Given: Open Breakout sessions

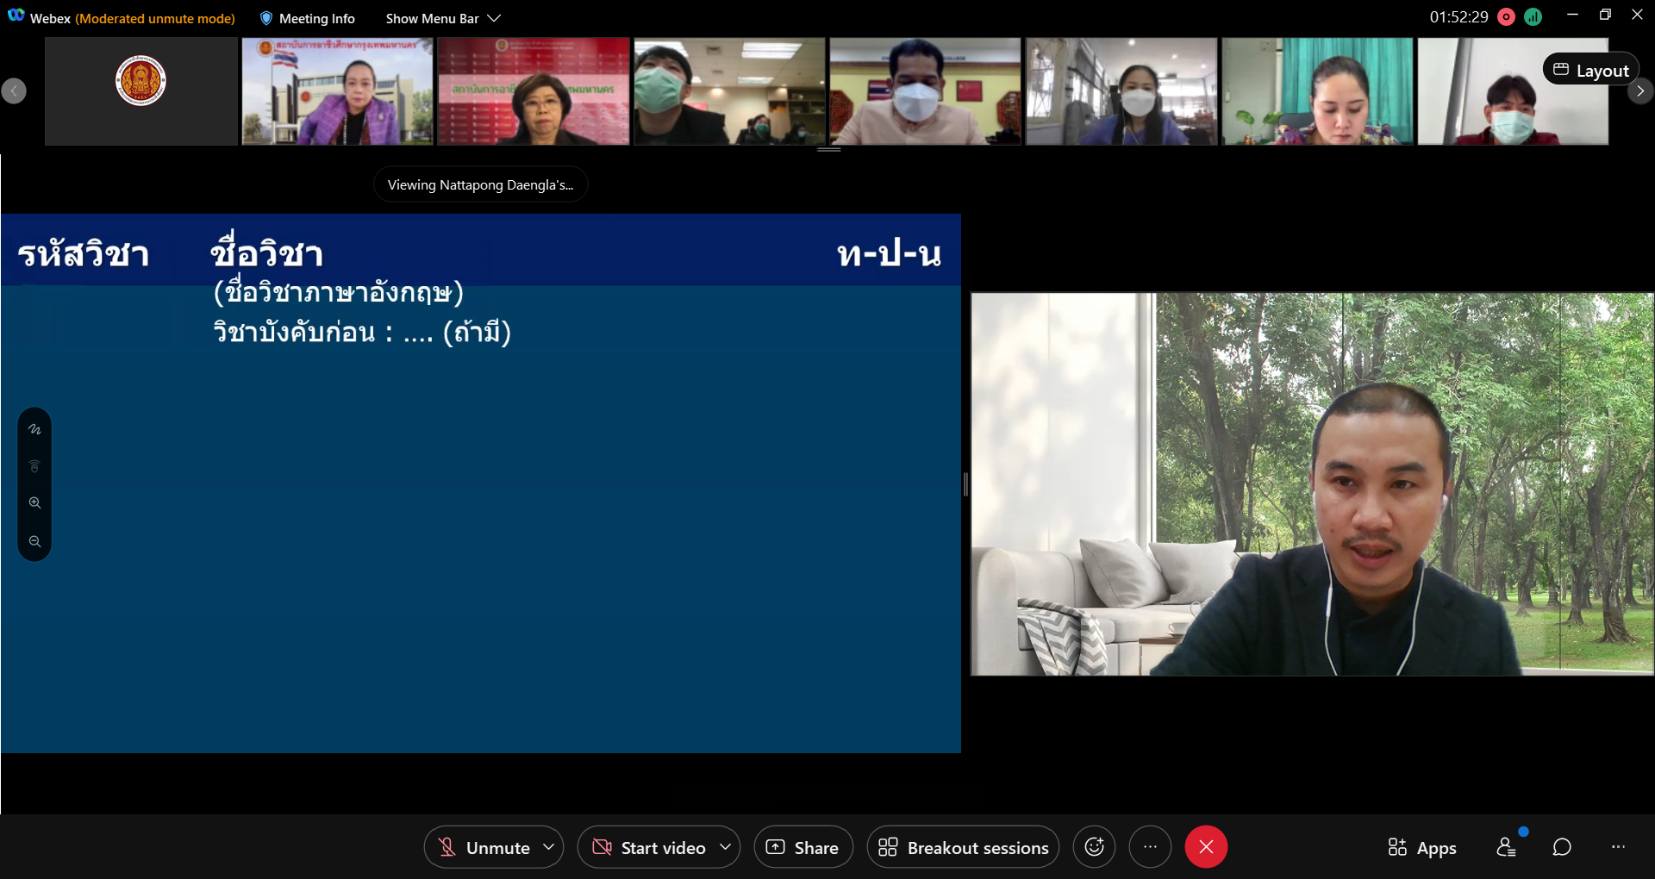Looking at the screenshot, I should (x=963, y=847).
